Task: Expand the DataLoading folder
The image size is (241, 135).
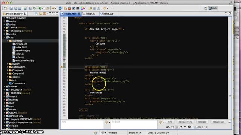Action: 8,67
